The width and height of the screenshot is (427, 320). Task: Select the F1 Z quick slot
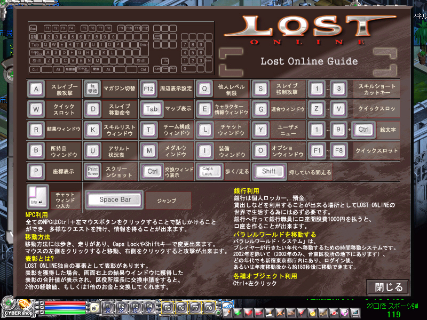(x=108, y=308)
